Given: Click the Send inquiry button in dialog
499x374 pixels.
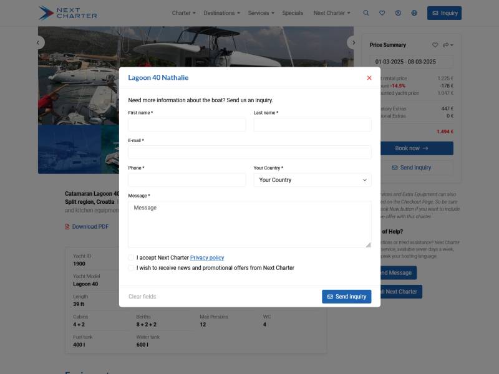Looking at the screenshot, I should coord(346,297).
